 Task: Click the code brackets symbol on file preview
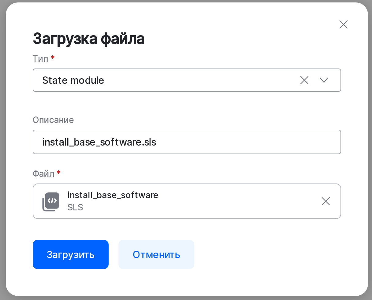51,200
